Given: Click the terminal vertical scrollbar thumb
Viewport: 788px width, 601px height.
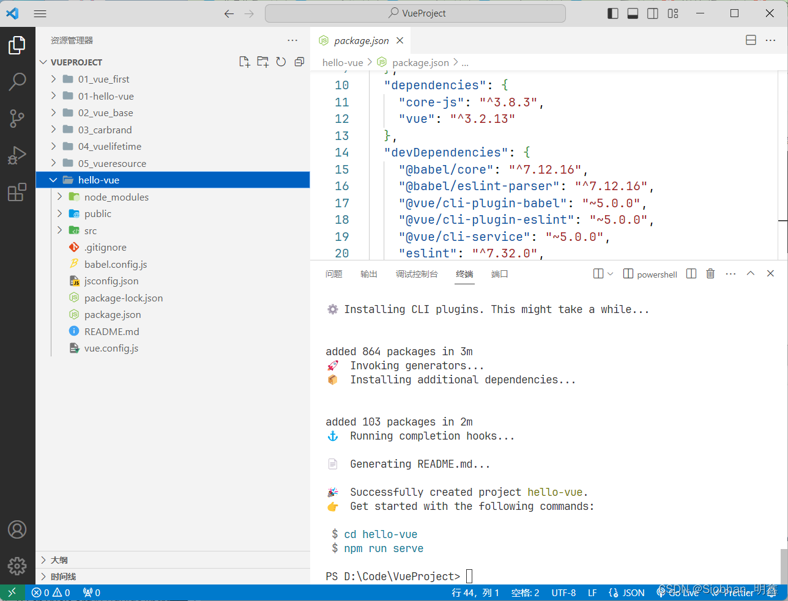Looking at the screenshot, I should 784,566.
